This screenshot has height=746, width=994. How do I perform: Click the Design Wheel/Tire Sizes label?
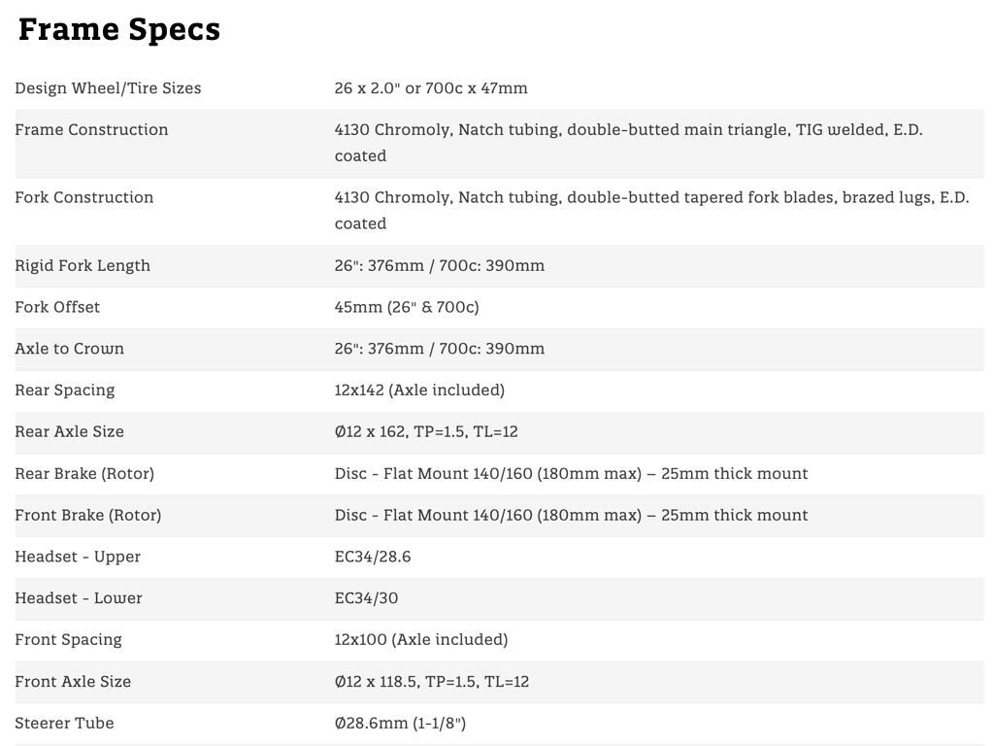tap(108, 88)
